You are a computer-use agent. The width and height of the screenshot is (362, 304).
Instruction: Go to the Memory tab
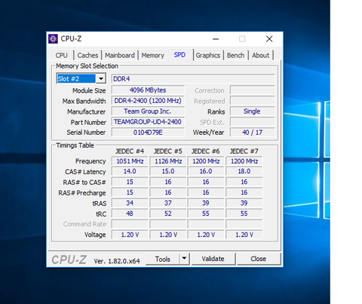click(152, 55)
